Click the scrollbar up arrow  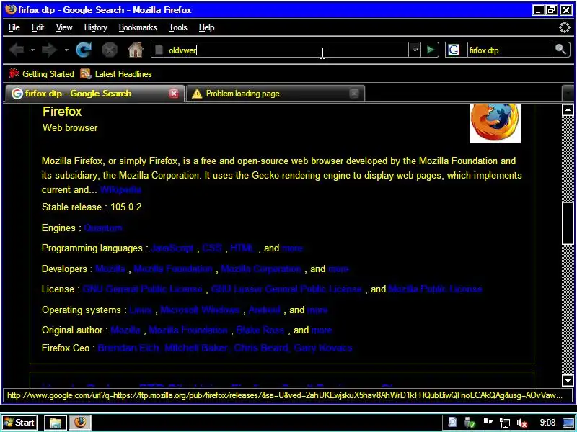coord(568,109)
